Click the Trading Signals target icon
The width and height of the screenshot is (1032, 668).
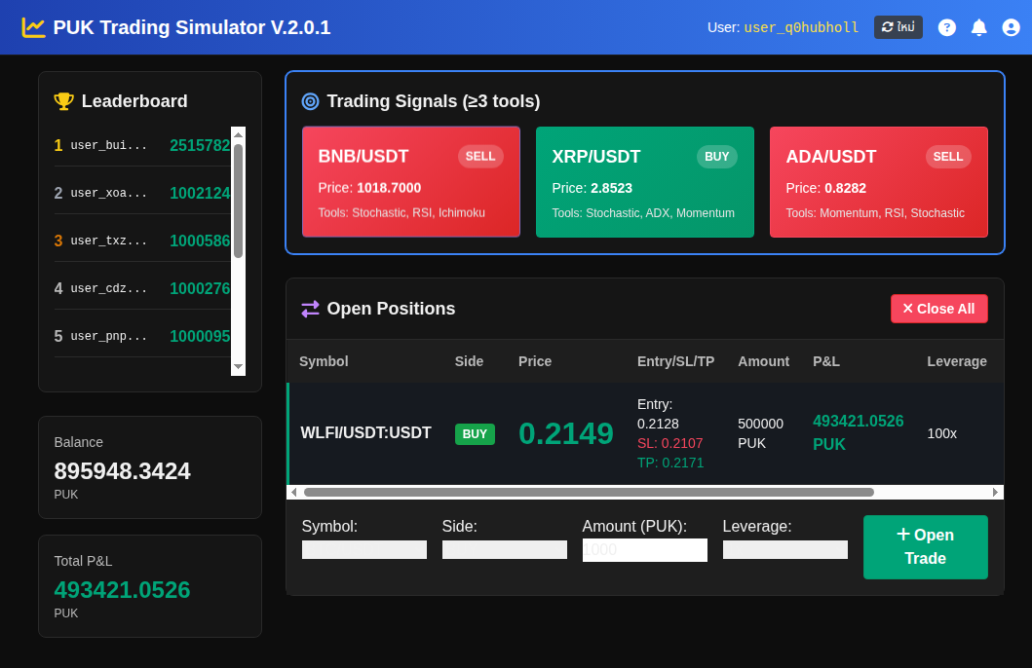point(310,101)
